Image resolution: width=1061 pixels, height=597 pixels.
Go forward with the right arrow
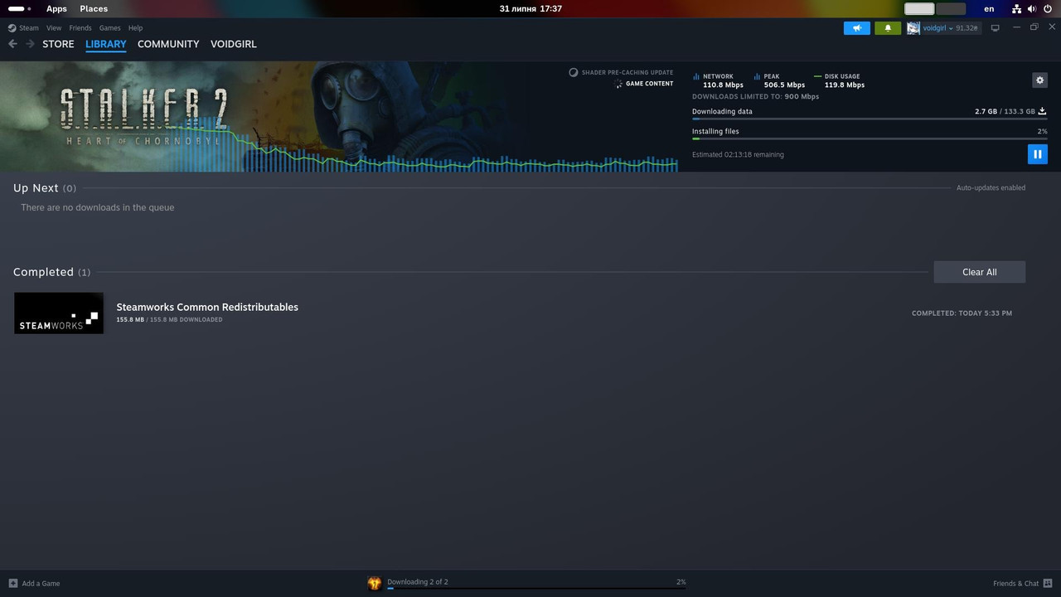(x=30, y=44)
